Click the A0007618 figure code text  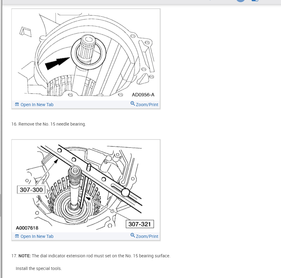pos(27,228)
